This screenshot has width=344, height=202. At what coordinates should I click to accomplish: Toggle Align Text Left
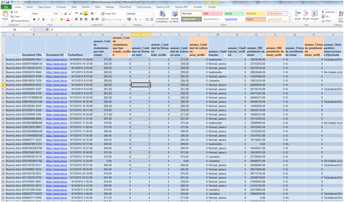coord(76,19)
